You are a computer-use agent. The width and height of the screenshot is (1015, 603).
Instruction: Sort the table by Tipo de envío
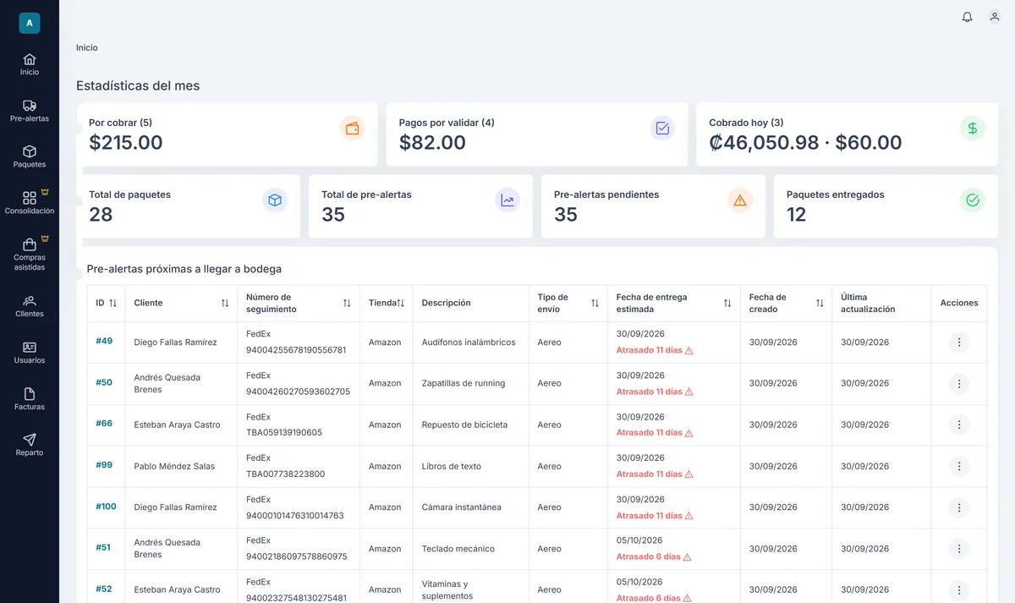click(595, 303)
